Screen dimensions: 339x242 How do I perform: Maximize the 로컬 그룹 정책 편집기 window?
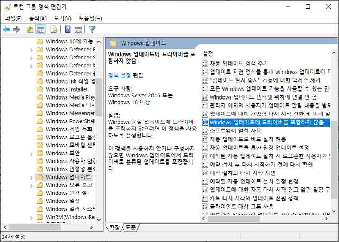[x=308, y=7]
